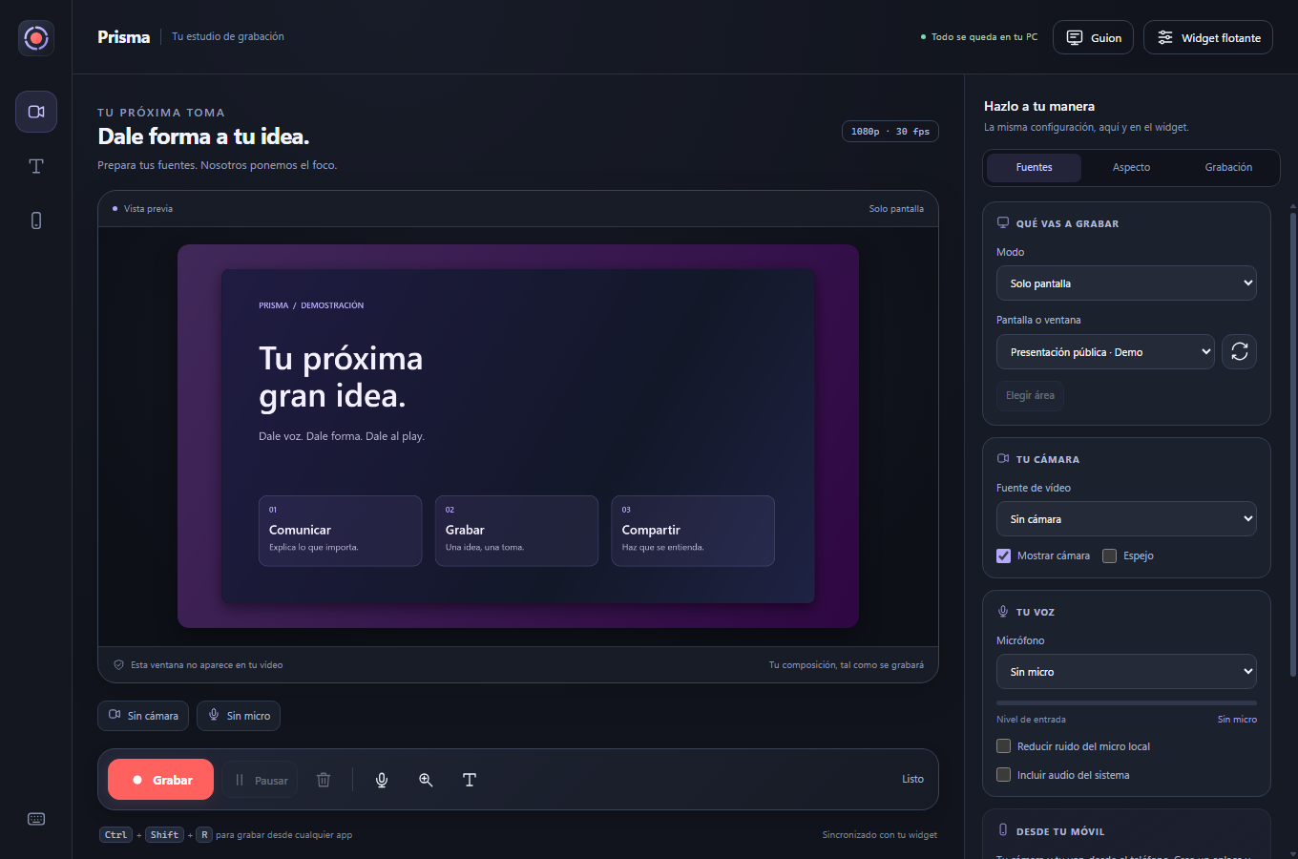Open the Fuente de vídeo dropdown
This screenshot has height=859, width=1298.
click(1126, 519)
